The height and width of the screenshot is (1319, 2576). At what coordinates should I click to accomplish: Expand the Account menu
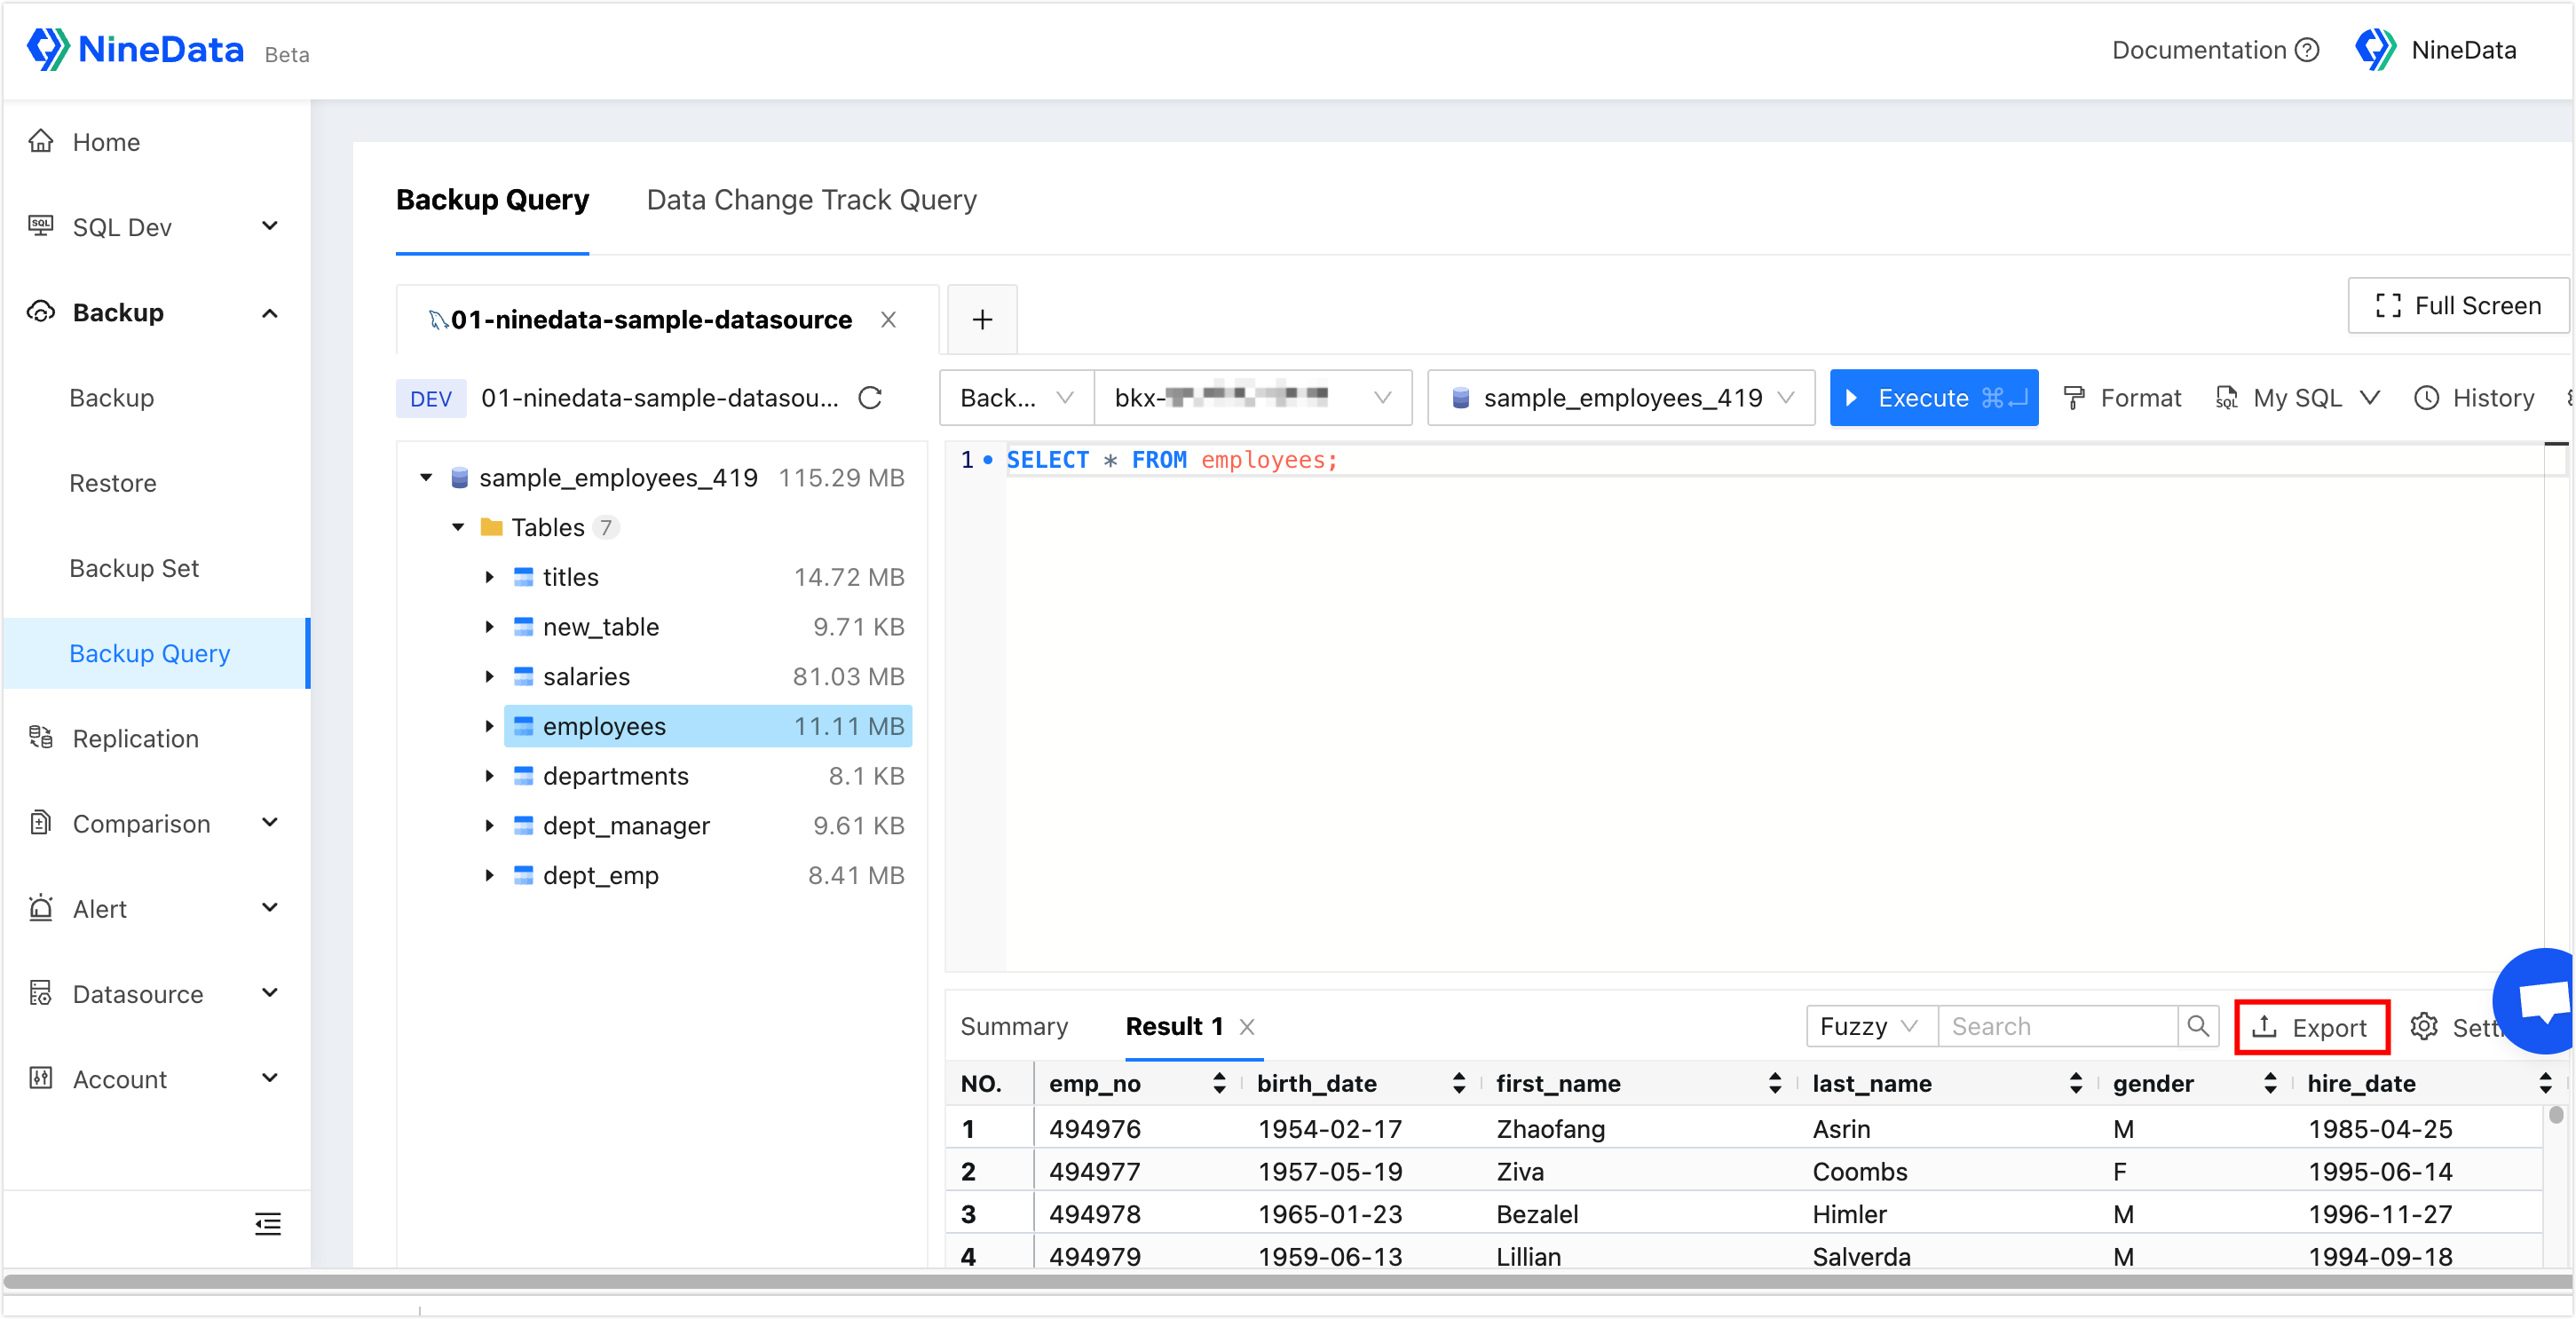270,1078
